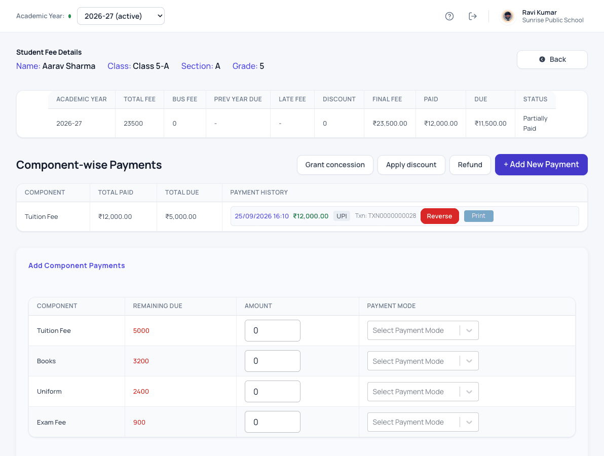Viewport: 604px width, 456px height.
Task: Open the help question mark icon
Action: pos(449,16)
